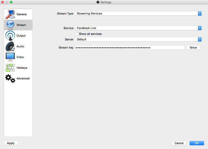Open the Audio speaker icon
208x149 pixels.
(10, 46)
